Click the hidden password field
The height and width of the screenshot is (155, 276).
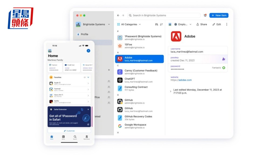click(x=198, y=68)
